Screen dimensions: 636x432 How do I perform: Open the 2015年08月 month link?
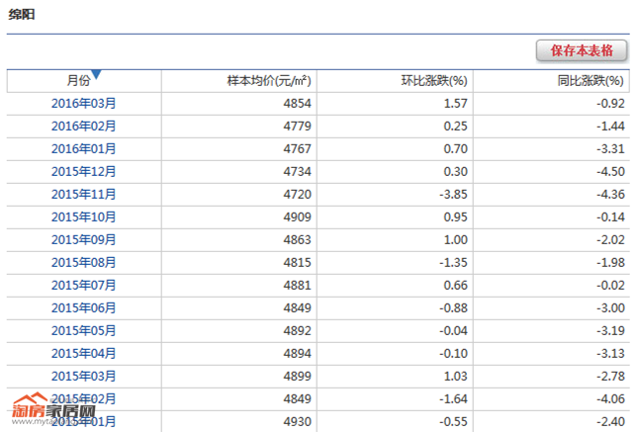pyautogui.click(x=83, y=263)
